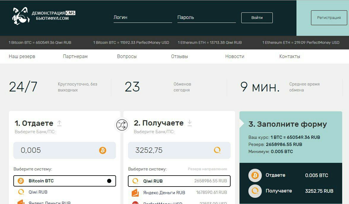Click the 3252.75 RUB summary value
Screen dimensions: 349x204
(x=319, y=191)
